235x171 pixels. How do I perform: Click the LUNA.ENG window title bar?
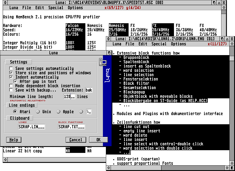coord(165,39)
